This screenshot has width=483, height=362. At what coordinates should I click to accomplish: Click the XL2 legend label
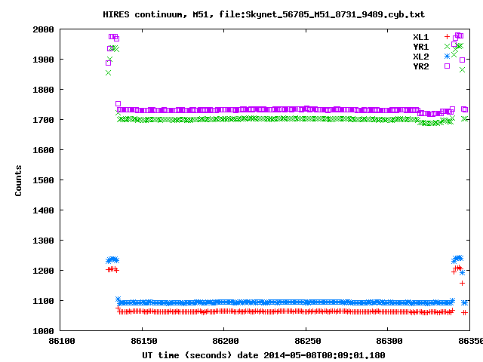coord(421,57)
